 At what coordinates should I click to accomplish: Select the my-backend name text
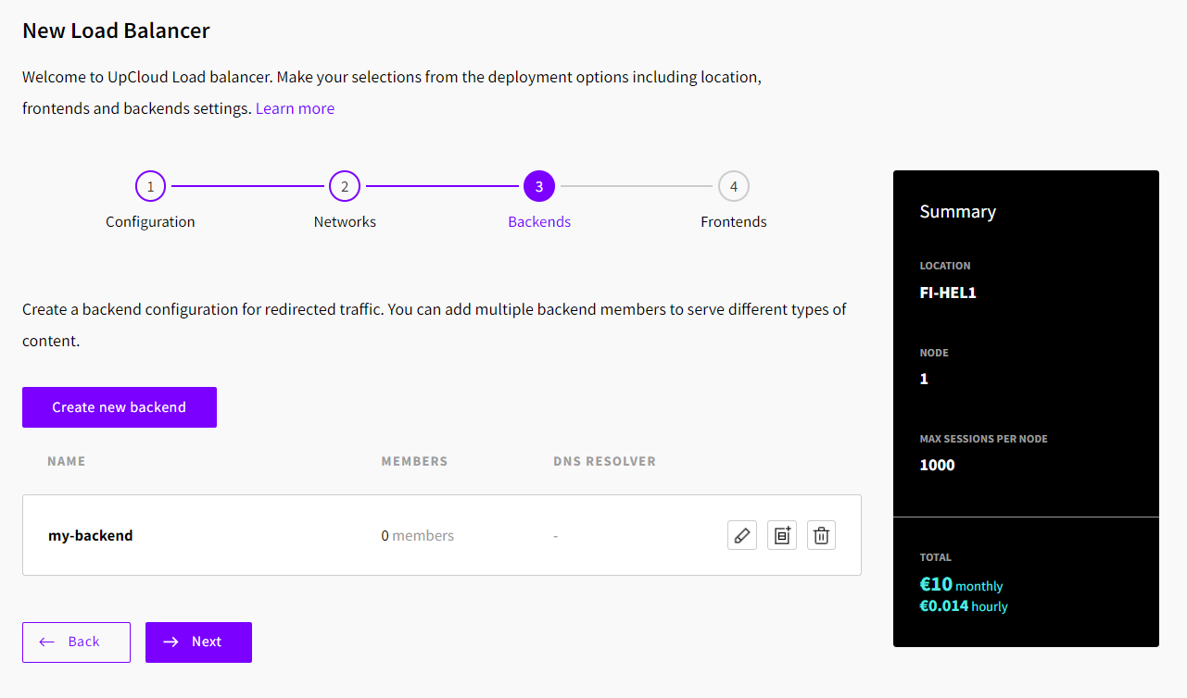tap(91, 535)
